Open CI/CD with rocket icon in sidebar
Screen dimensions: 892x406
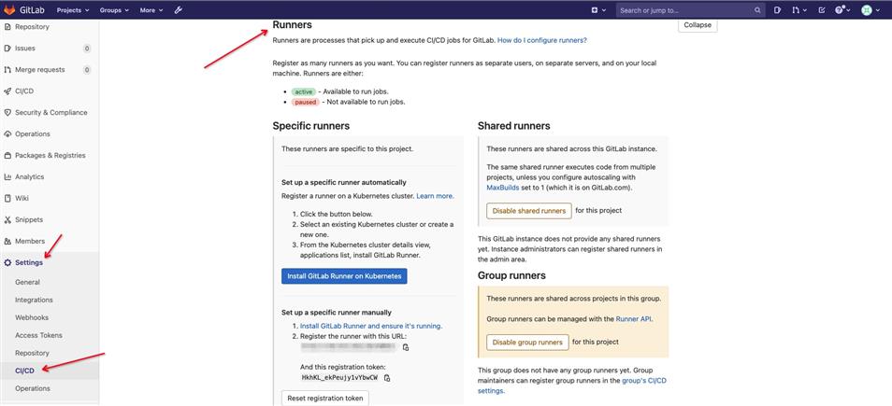tap(24, 91)
